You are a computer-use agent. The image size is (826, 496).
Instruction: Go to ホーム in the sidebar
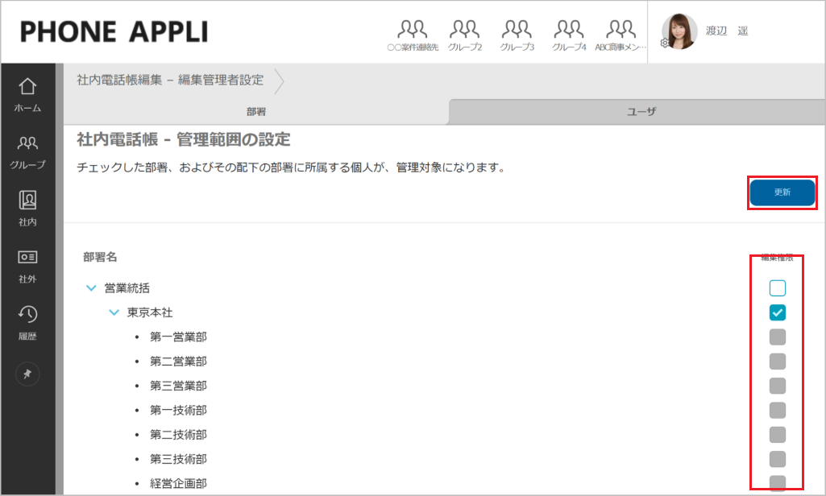point(27,93)
